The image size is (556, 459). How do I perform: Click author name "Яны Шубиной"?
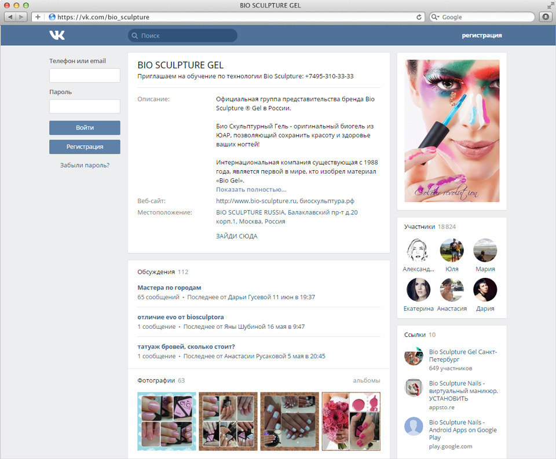point(244,326)
